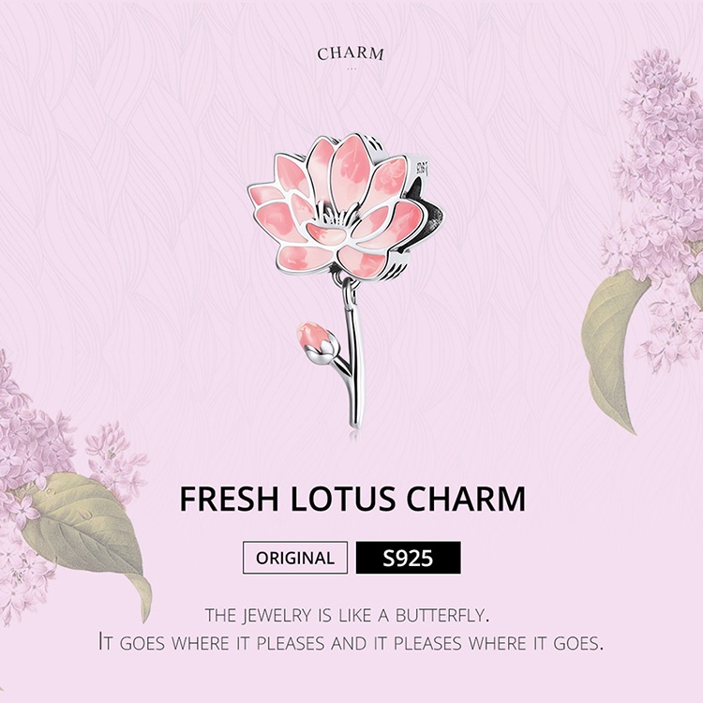
Task: Select the black S925 badge
Action: (408, 558)
